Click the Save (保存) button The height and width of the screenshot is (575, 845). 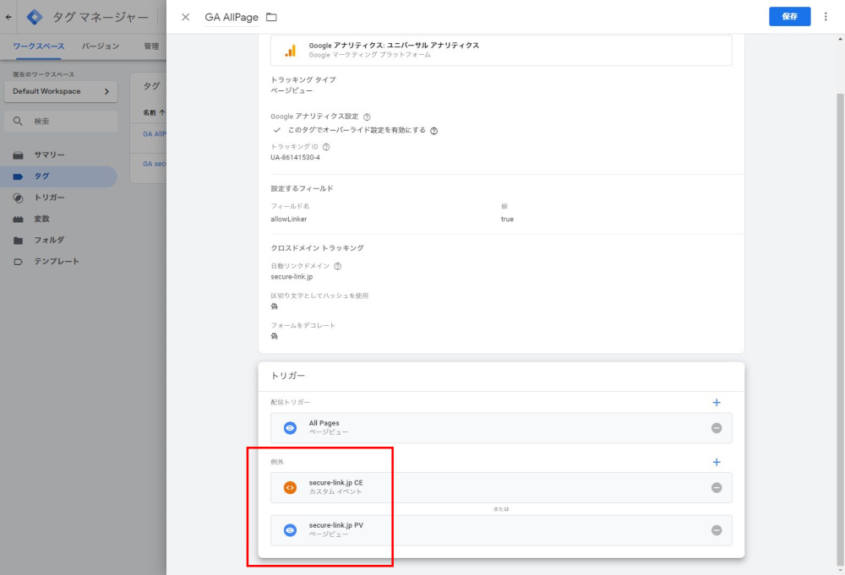[x=789, y=17]
